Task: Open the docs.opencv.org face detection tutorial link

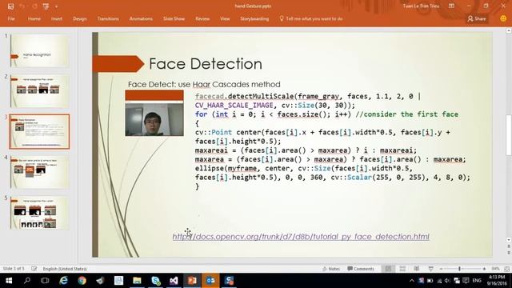Action: pos(301,237)
